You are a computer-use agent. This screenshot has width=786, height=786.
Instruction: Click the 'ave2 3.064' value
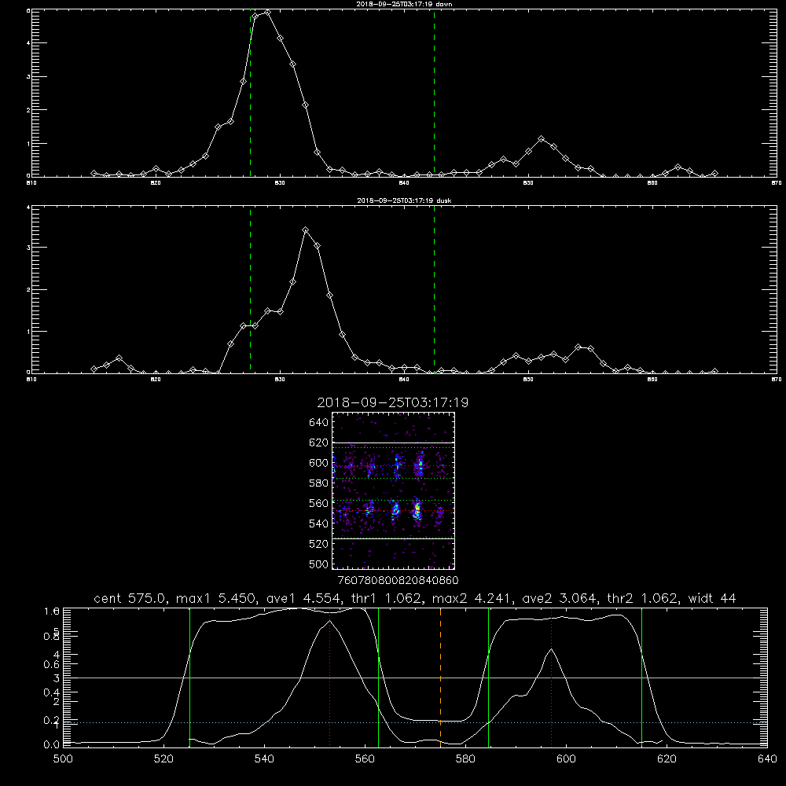pyautogui.click(x=560, y=598)
